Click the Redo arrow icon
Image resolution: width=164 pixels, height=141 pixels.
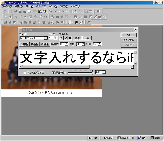pos(63,11)
